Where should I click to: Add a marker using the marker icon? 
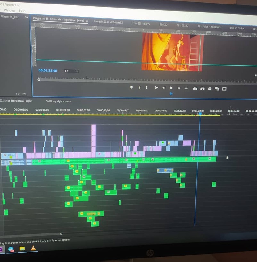click(x=132, y=87)
